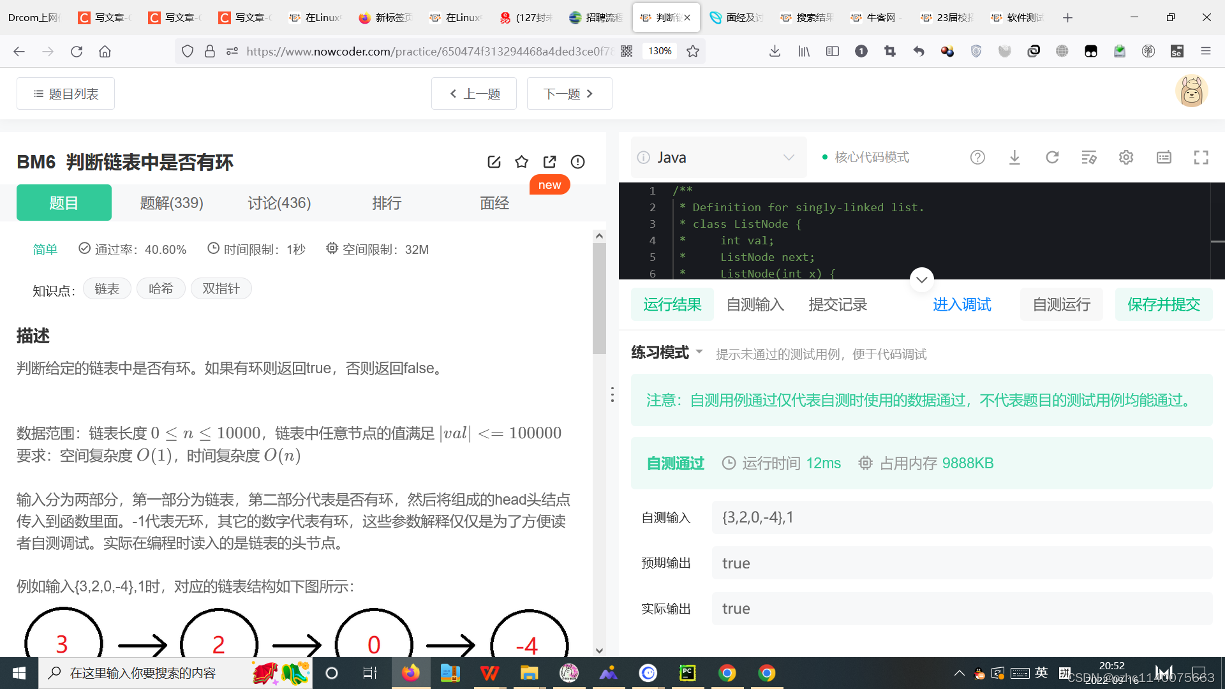The image size is (1225, 689).
Task: Share problem via external link icon
Action: 549,161
